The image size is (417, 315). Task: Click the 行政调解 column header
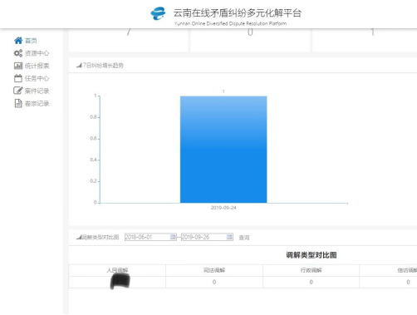312,270
